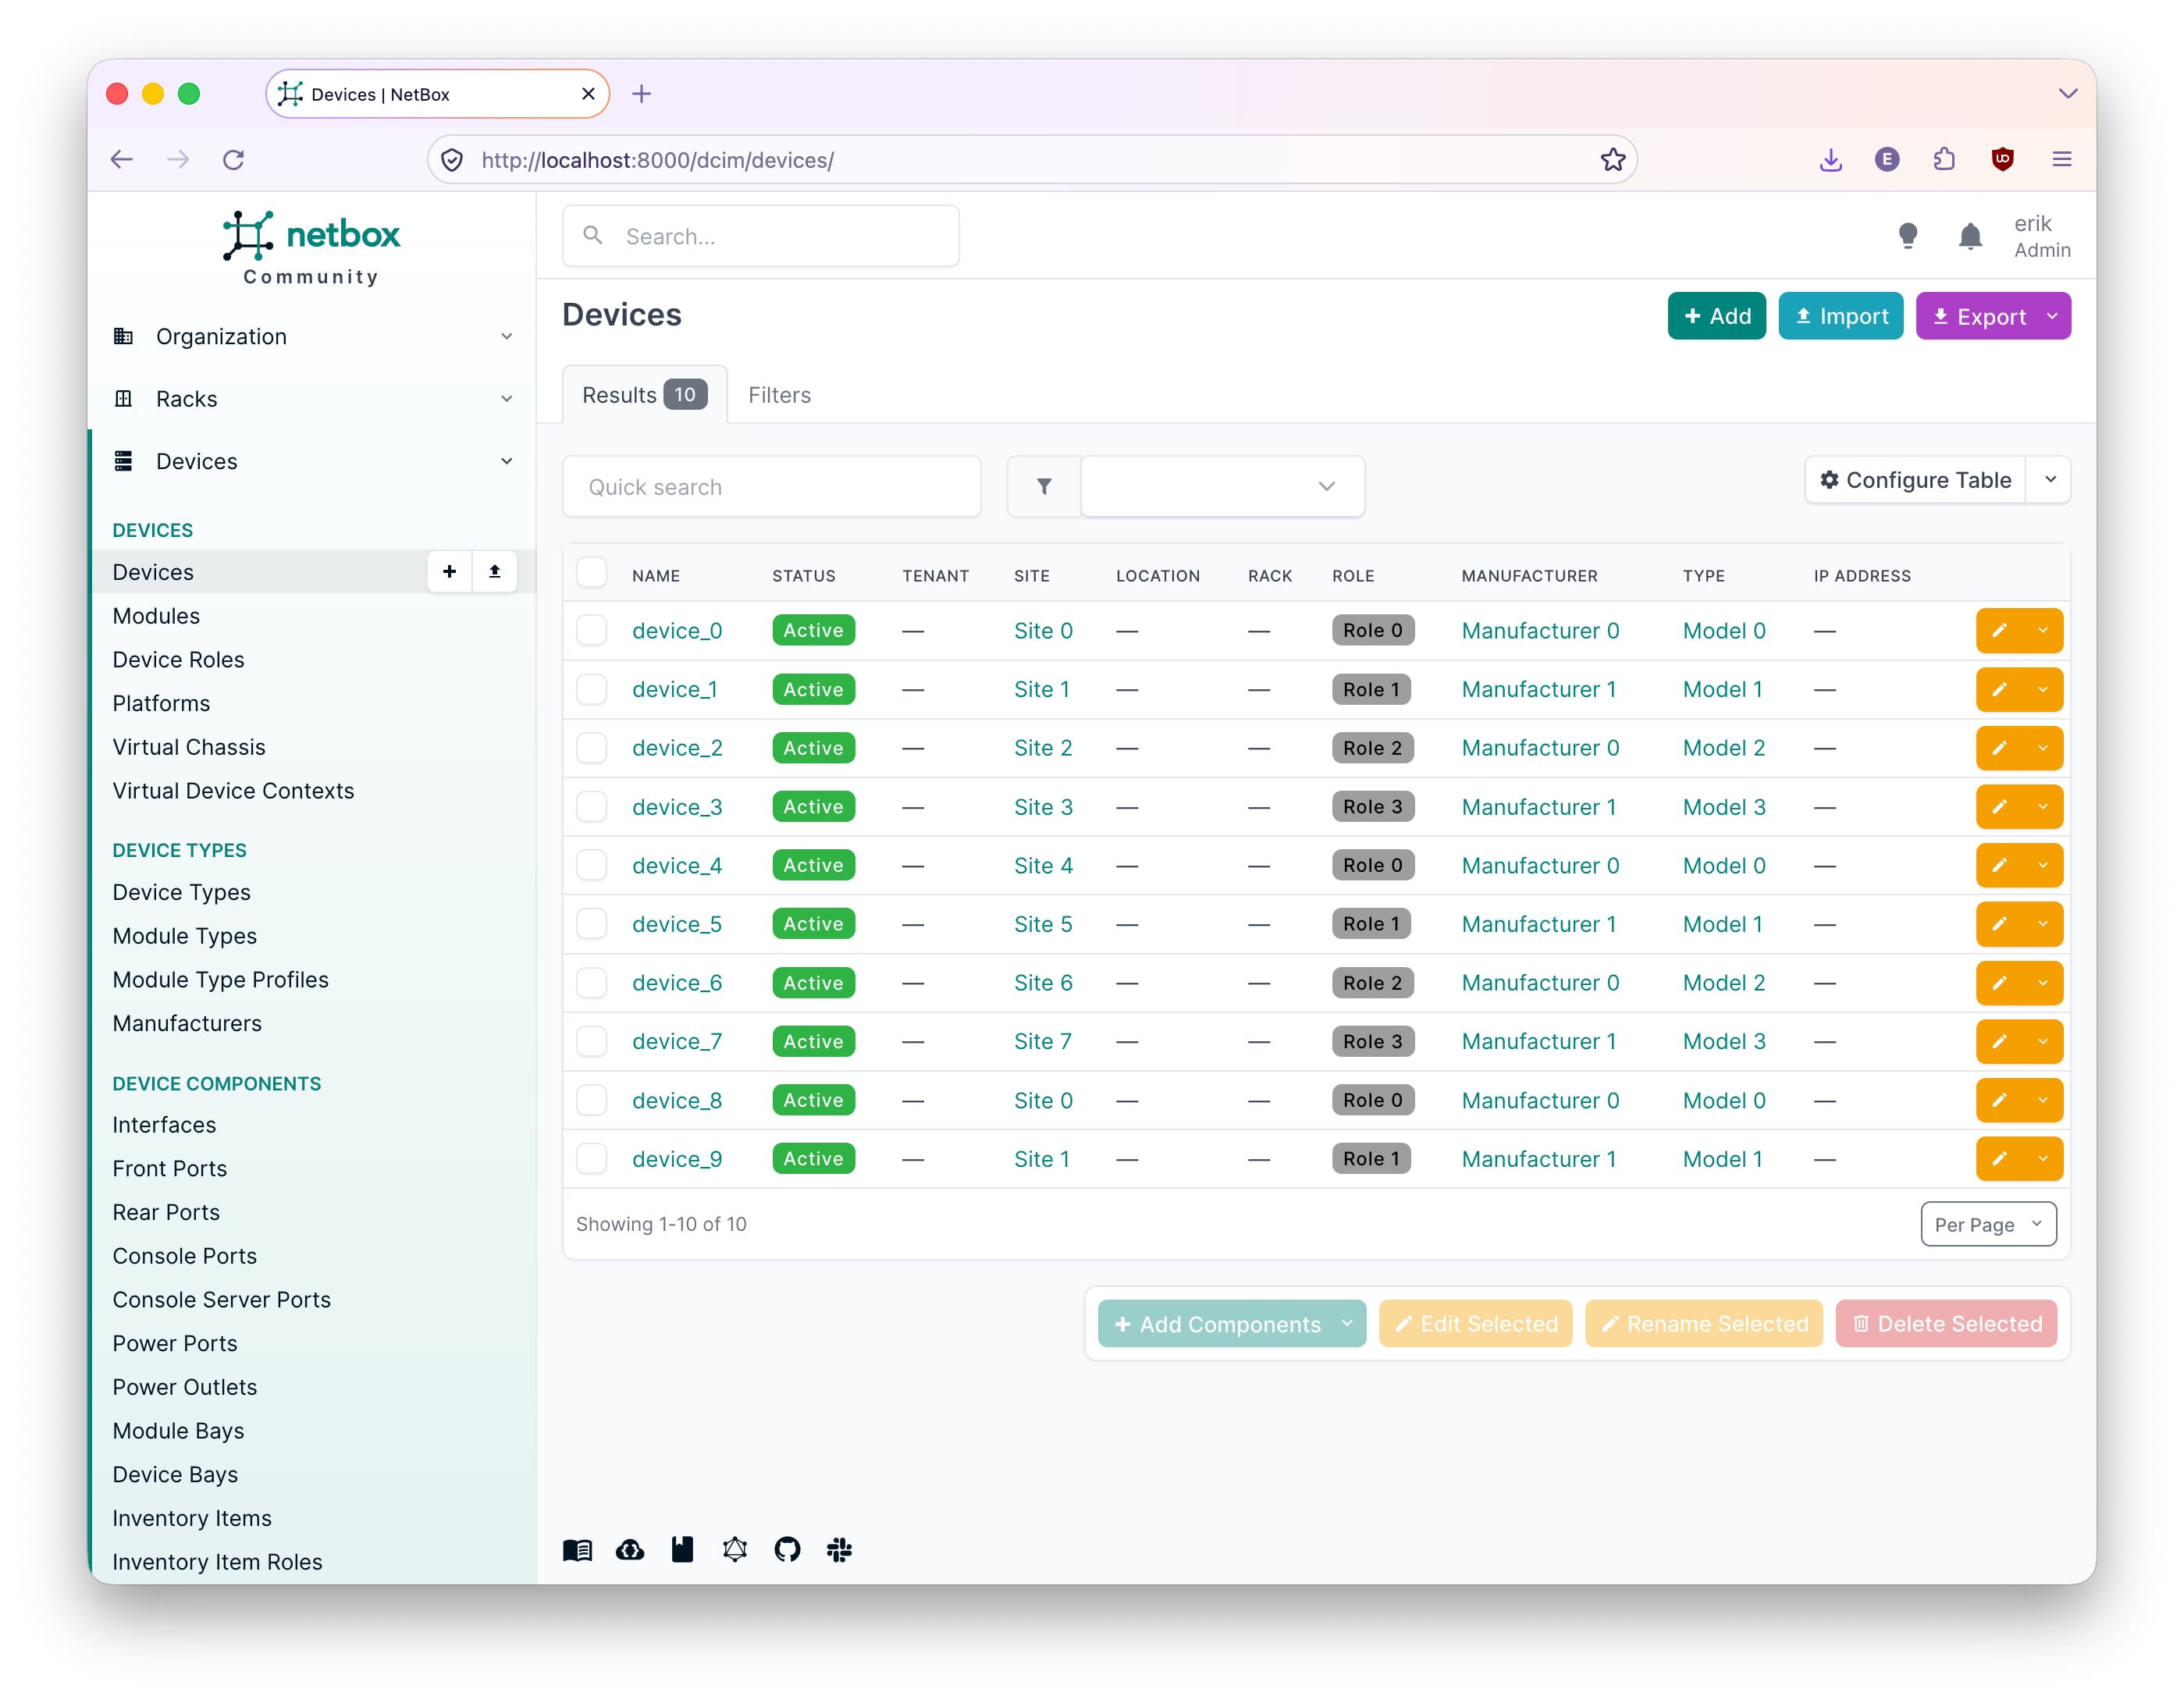Select the device_1 checkbox

592,690
